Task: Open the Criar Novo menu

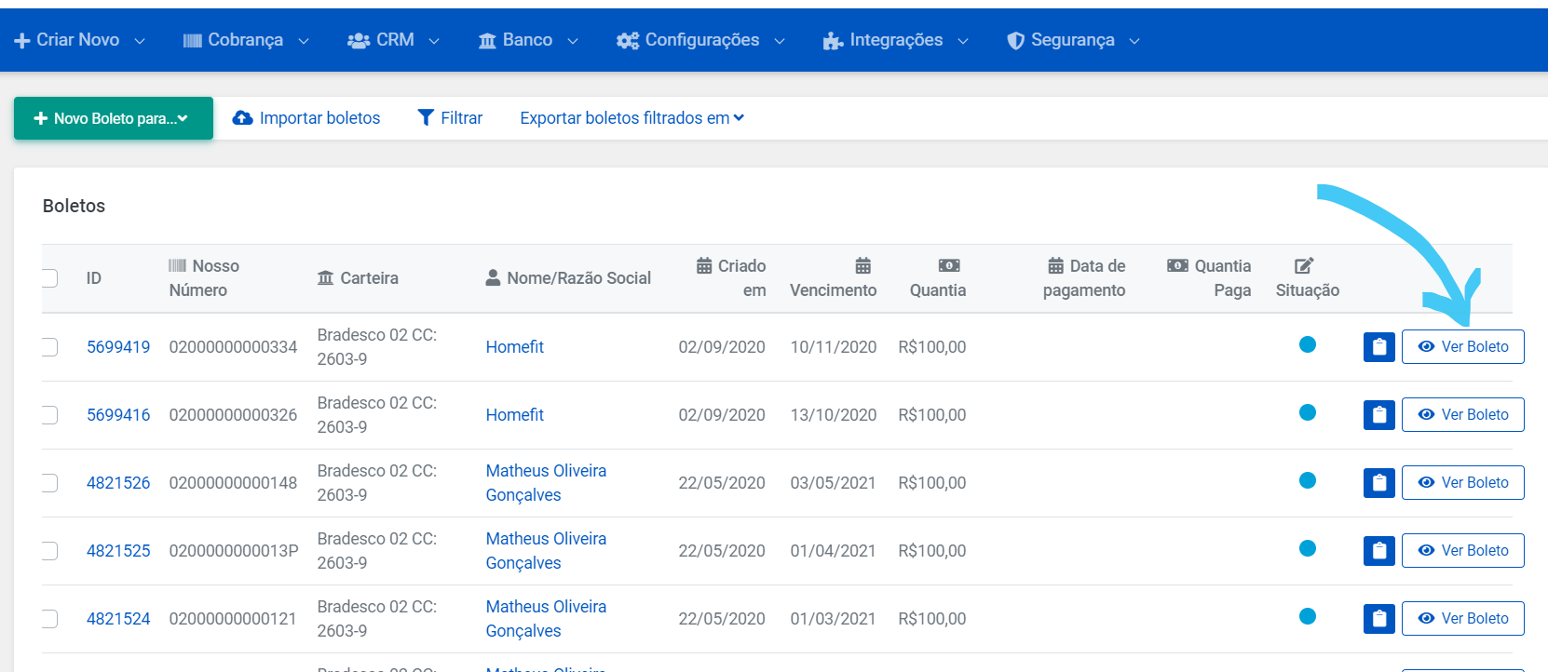Action: pos(80,40)
